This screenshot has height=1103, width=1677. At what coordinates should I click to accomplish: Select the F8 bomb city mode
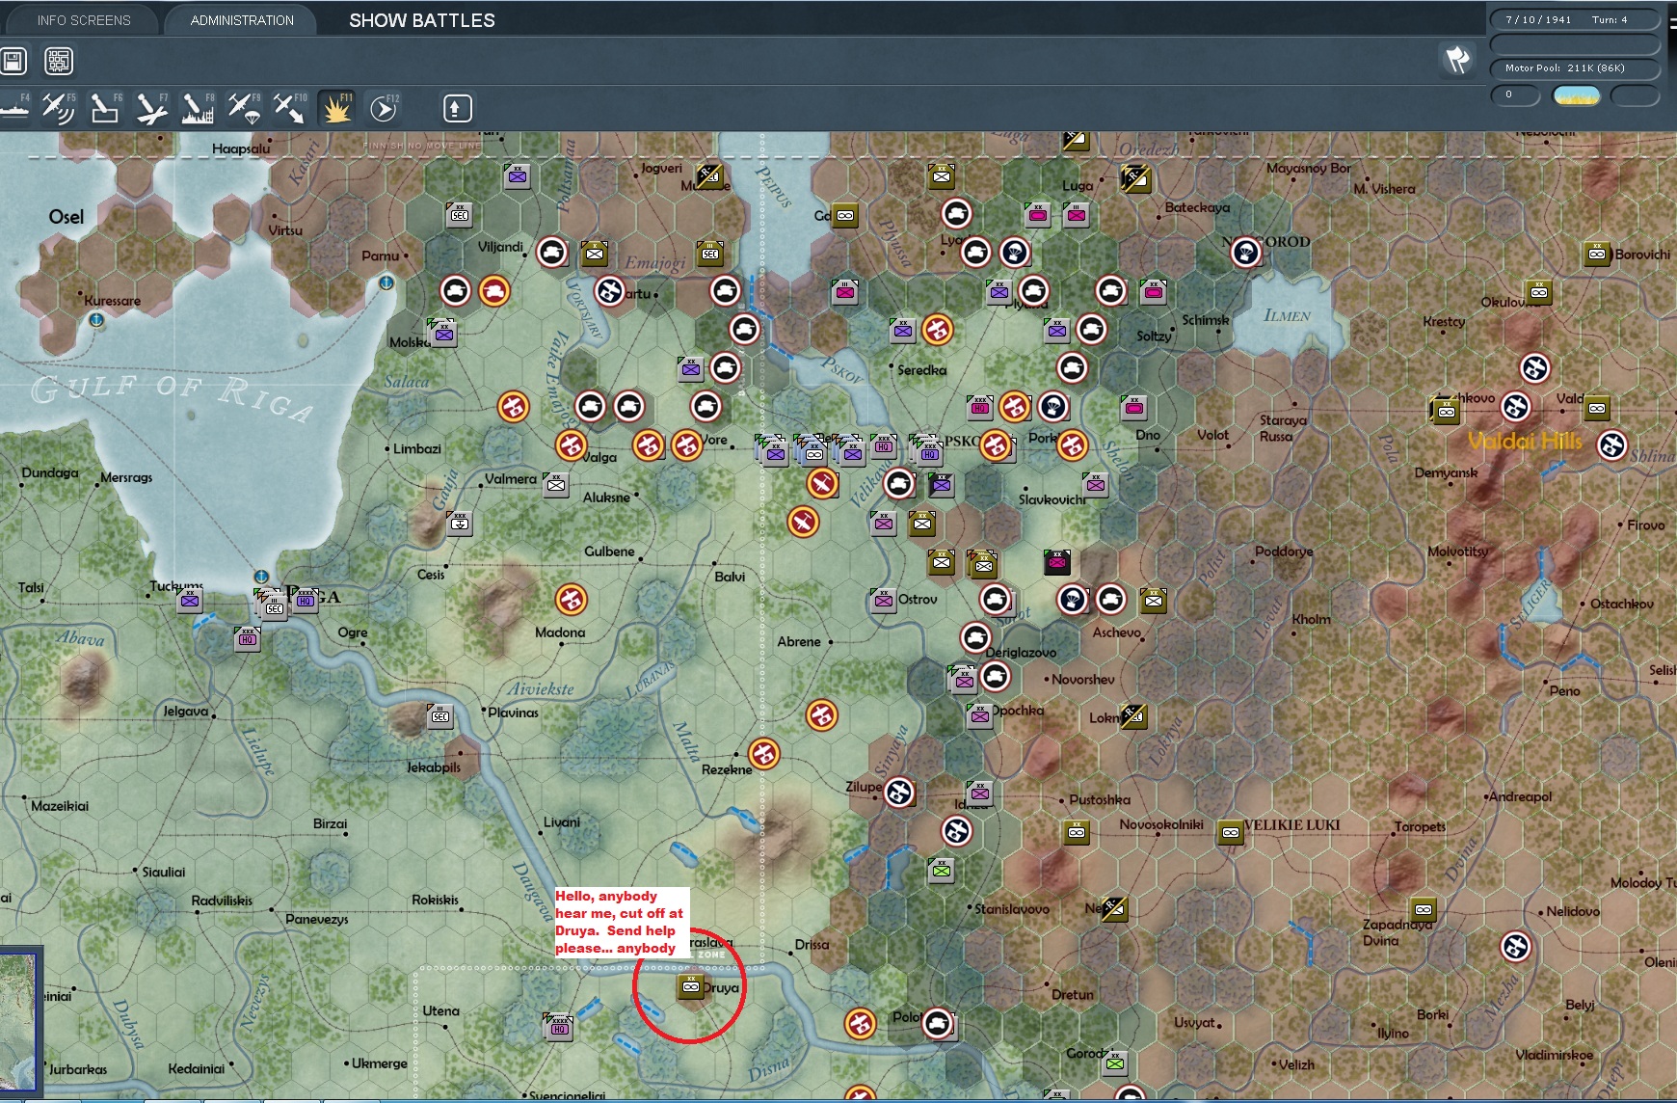point(198,108)
